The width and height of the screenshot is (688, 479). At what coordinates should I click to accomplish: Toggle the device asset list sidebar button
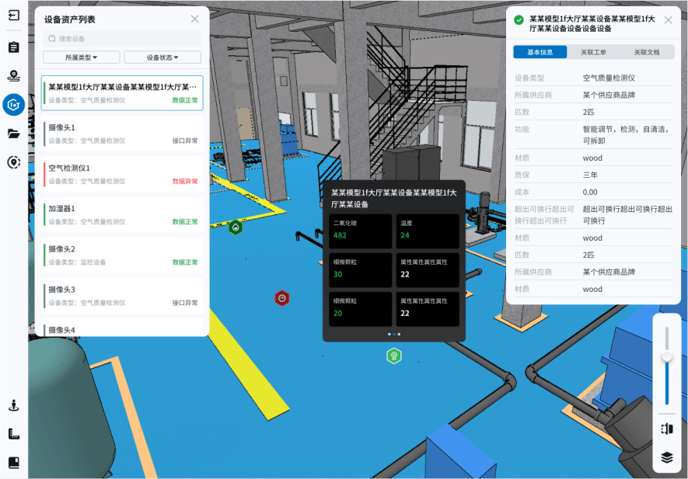pyautogui.click(x=13, y=104)
